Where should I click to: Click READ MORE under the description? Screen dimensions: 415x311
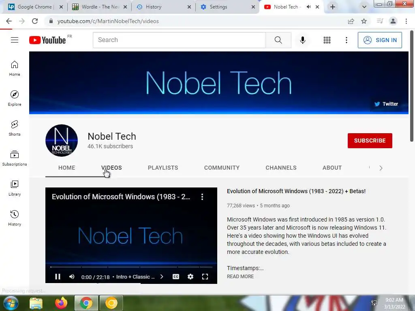click(x=240, y=276)
